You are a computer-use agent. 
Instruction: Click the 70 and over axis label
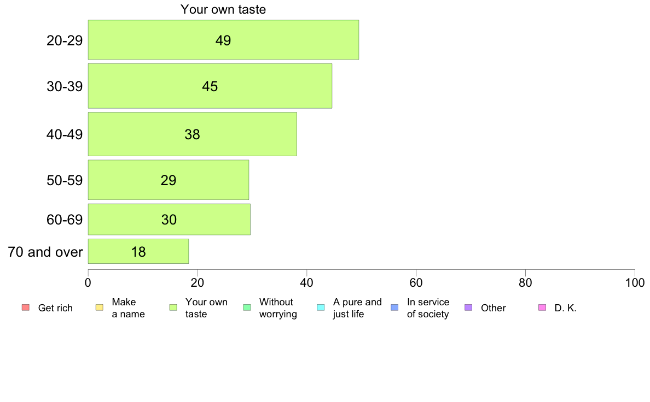click(x=45, y=252)
